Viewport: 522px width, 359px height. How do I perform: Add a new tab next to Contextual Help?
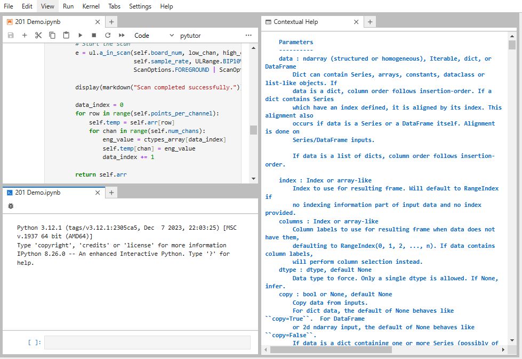[x=370, y=22]
